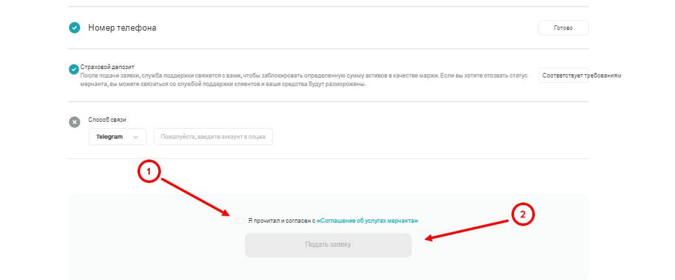This screenshot has height=280, width=675.
Task: Tick the merchant agreement checkbox
Action: tap(240, 221)
